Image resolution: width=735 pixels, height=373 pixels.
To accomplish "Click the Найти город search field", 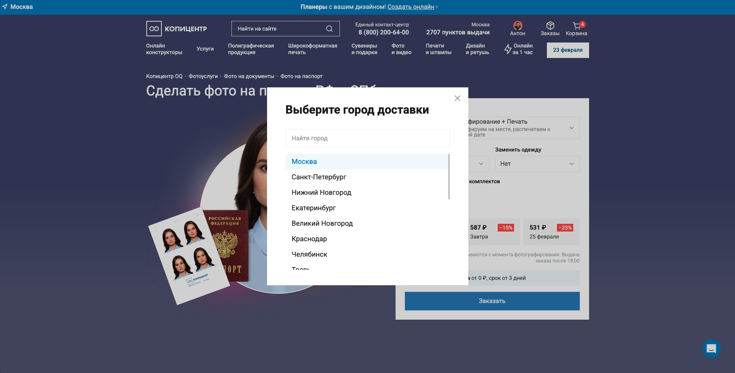I will (x=367, y=138).
